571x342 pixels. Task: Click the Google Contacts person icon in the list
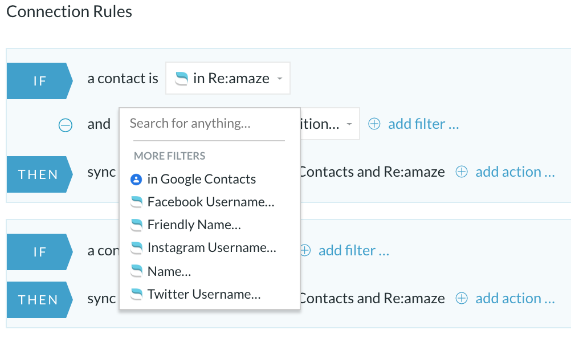tap(136, 179)
